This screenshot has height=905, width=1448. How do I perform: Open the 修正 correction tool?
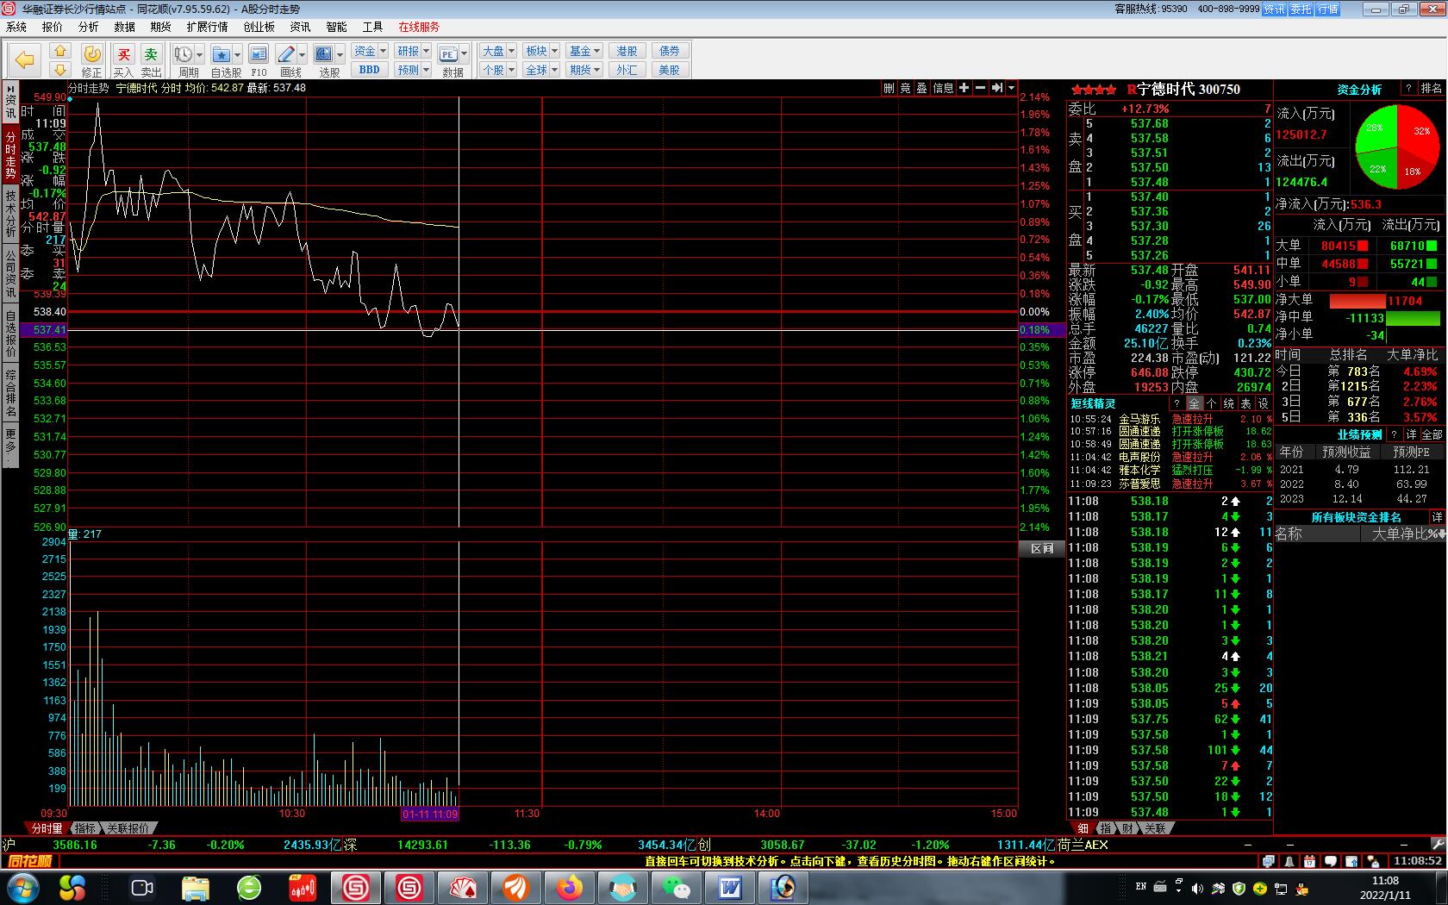[91, 60]
